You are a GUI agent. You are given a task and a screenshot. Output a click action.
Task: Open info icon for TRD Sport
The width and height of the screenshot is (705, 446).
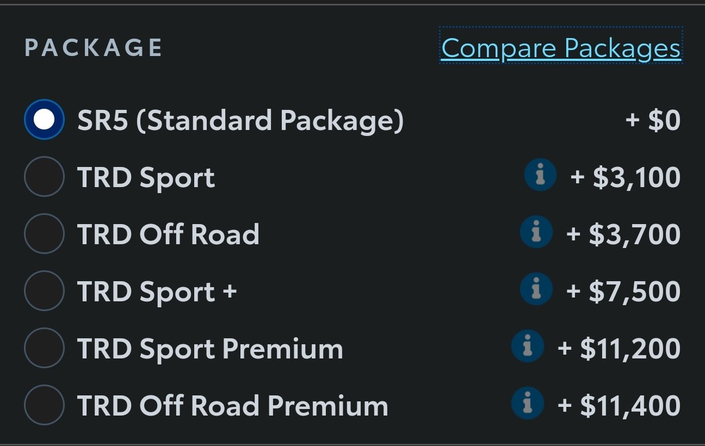tap(540, 176)
